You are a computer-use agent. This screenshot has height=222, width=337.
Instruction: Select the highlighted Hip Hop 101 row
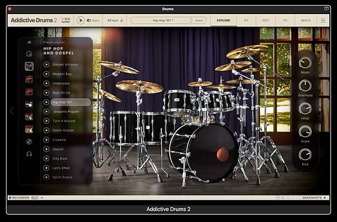tap(70, 102)
